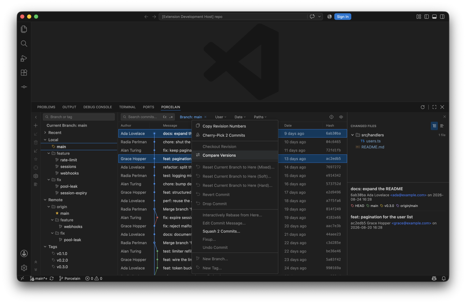Open the User filter dropdown
The image size is (466, 304).
coord(220,117)
